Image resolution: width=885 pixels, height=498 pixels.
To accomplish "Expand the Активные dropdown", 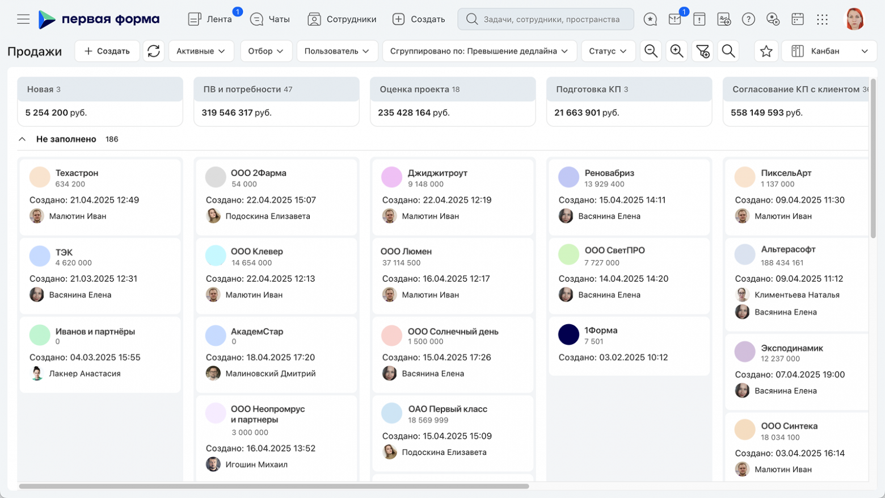I will pos(200,51).
